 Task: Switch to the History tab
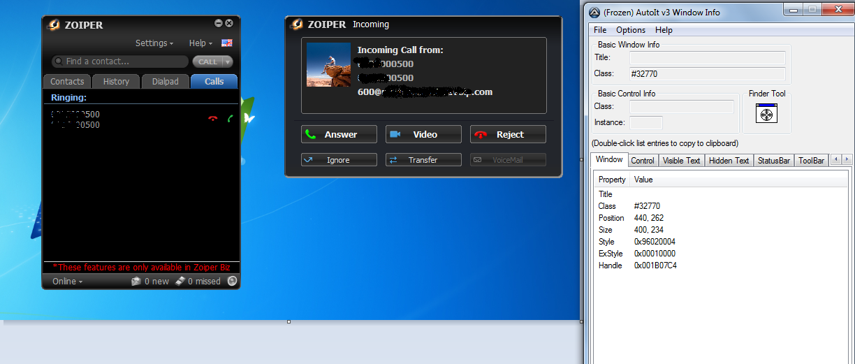pyautogui.click(x=116, y=82)
